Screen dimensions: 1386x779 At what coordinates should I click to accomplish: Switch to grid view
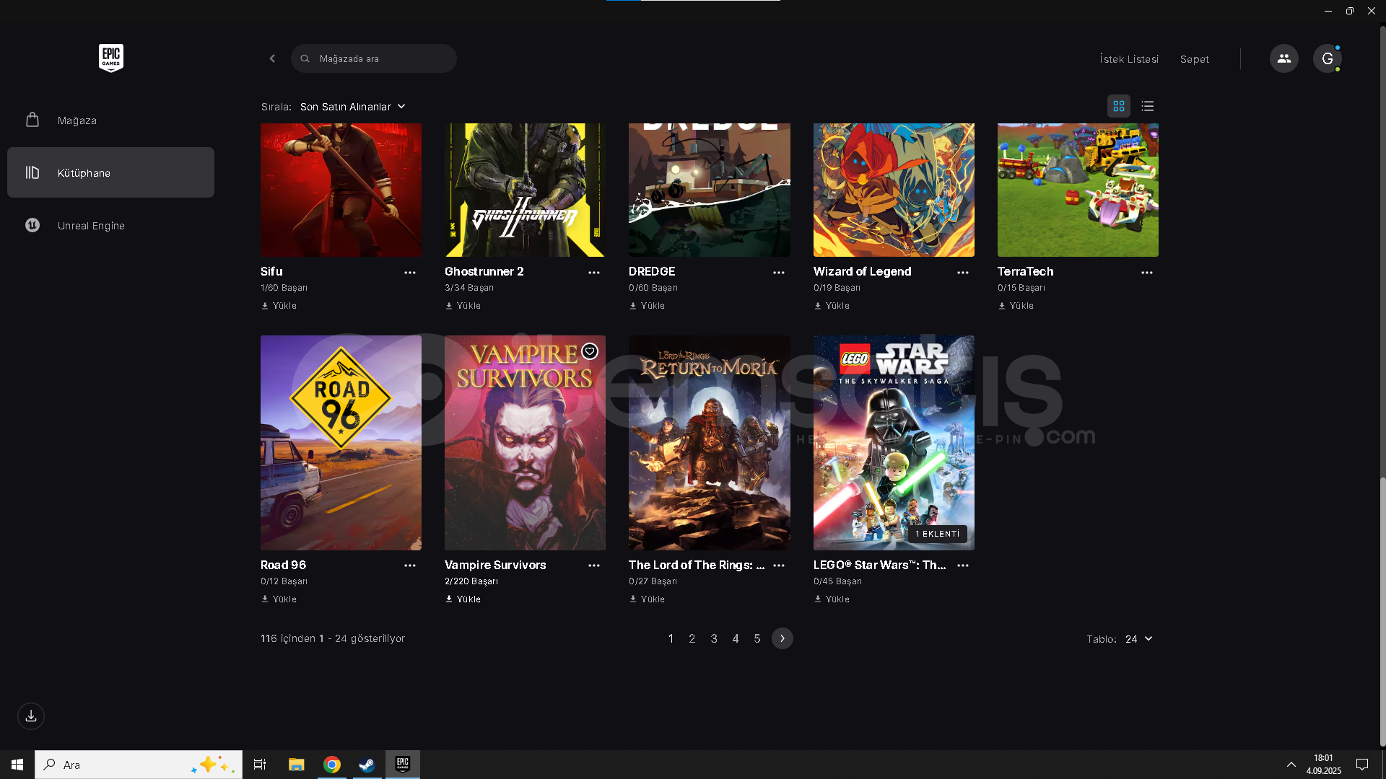coord(1119,106)
